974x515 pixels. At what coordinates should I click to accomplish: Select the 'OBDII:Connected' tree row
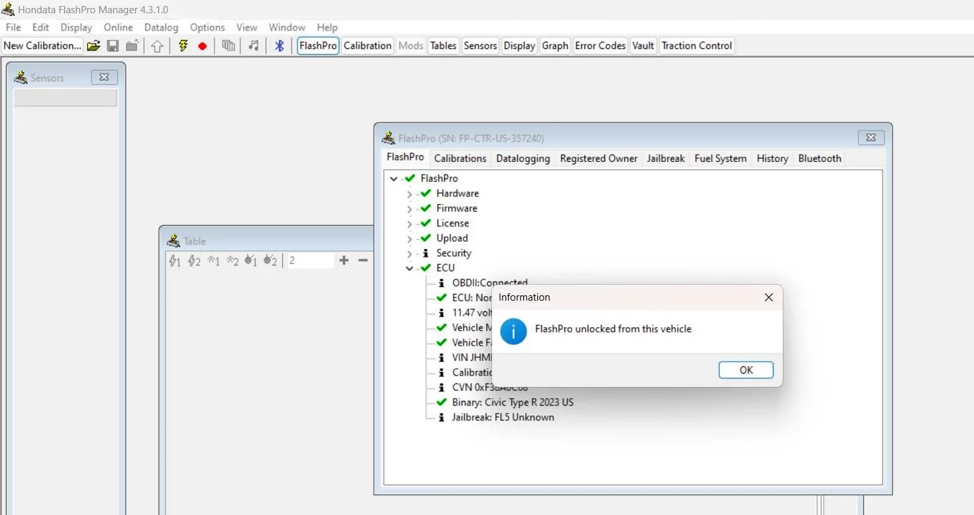(x=489, y=283)
